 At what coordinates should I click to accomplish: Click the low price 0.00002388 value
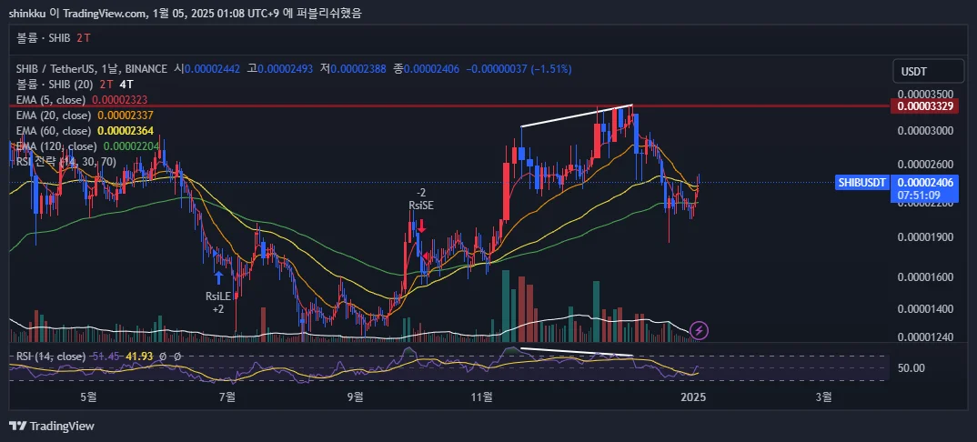358,69
